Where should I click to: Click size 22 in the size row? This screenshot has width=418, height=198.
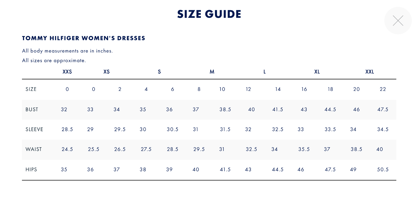tap(383, 89)
